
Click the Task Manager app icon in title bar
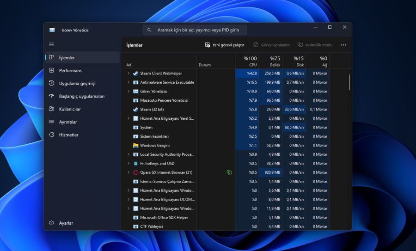52,30
